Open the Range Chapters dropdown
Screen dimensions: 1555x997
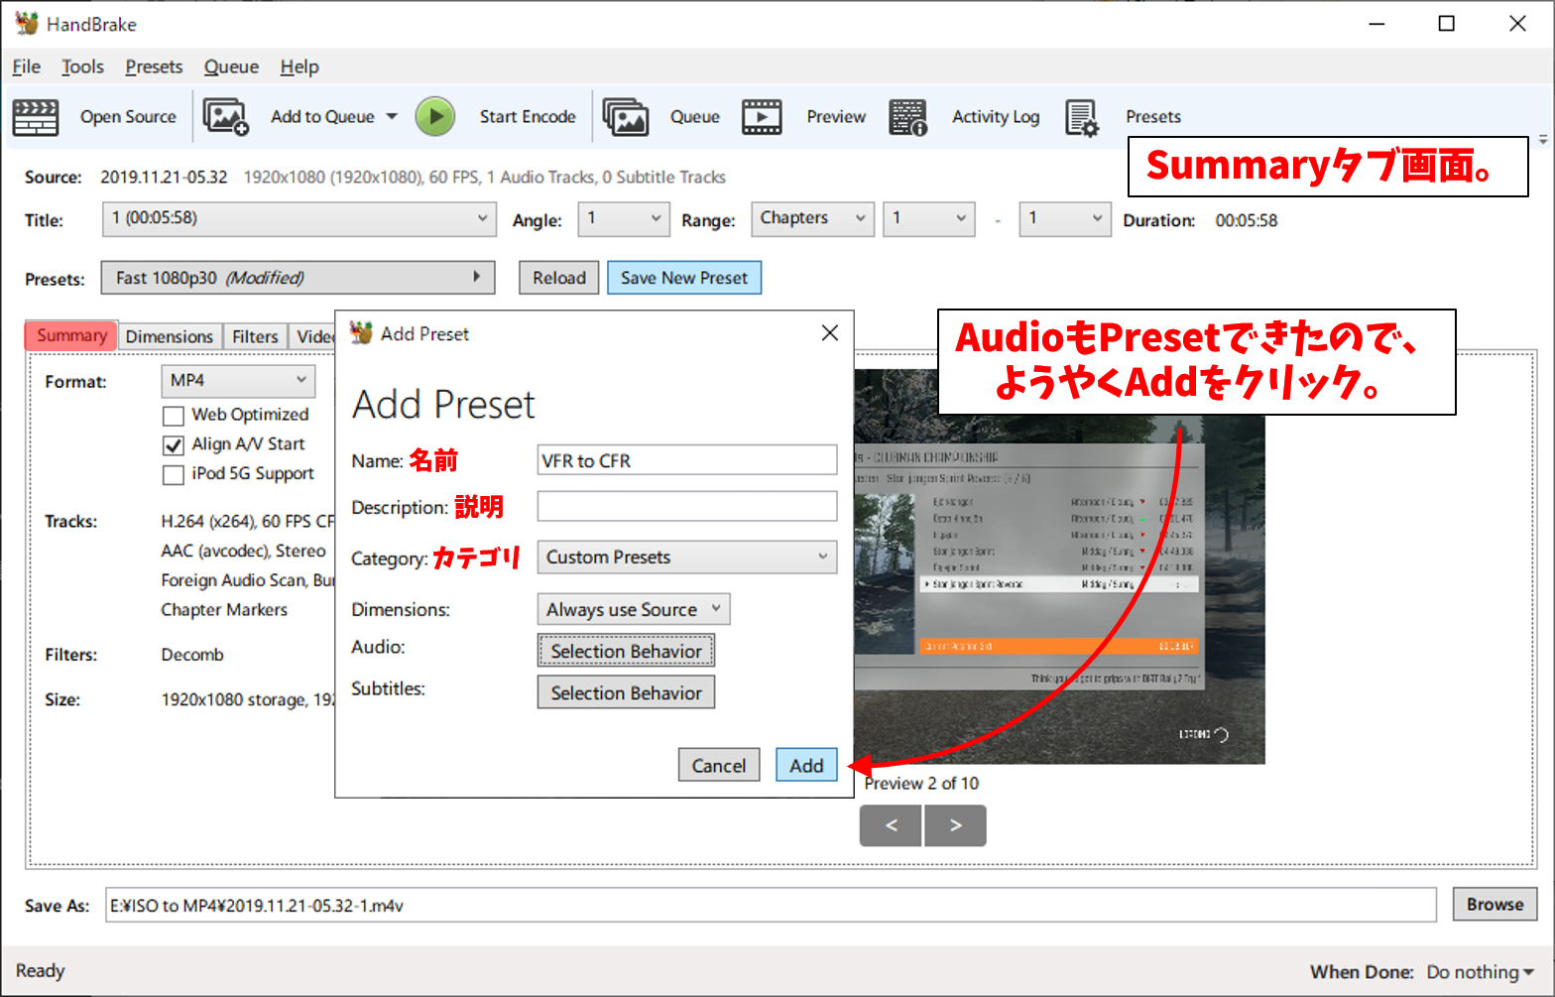(812, 219)
